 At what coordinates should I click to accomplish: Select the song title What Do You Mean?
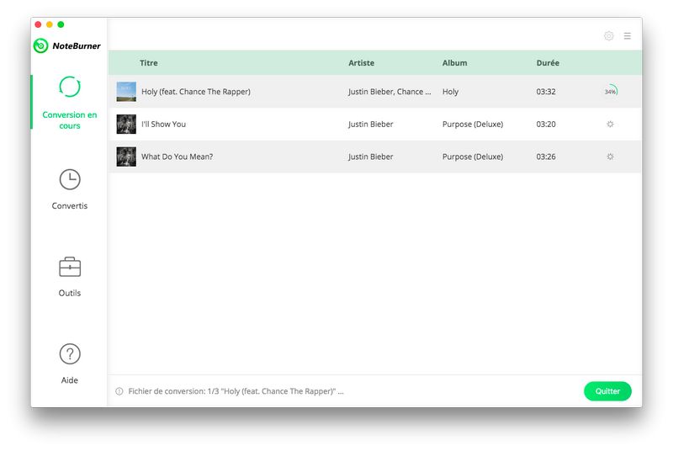(177, 157)
